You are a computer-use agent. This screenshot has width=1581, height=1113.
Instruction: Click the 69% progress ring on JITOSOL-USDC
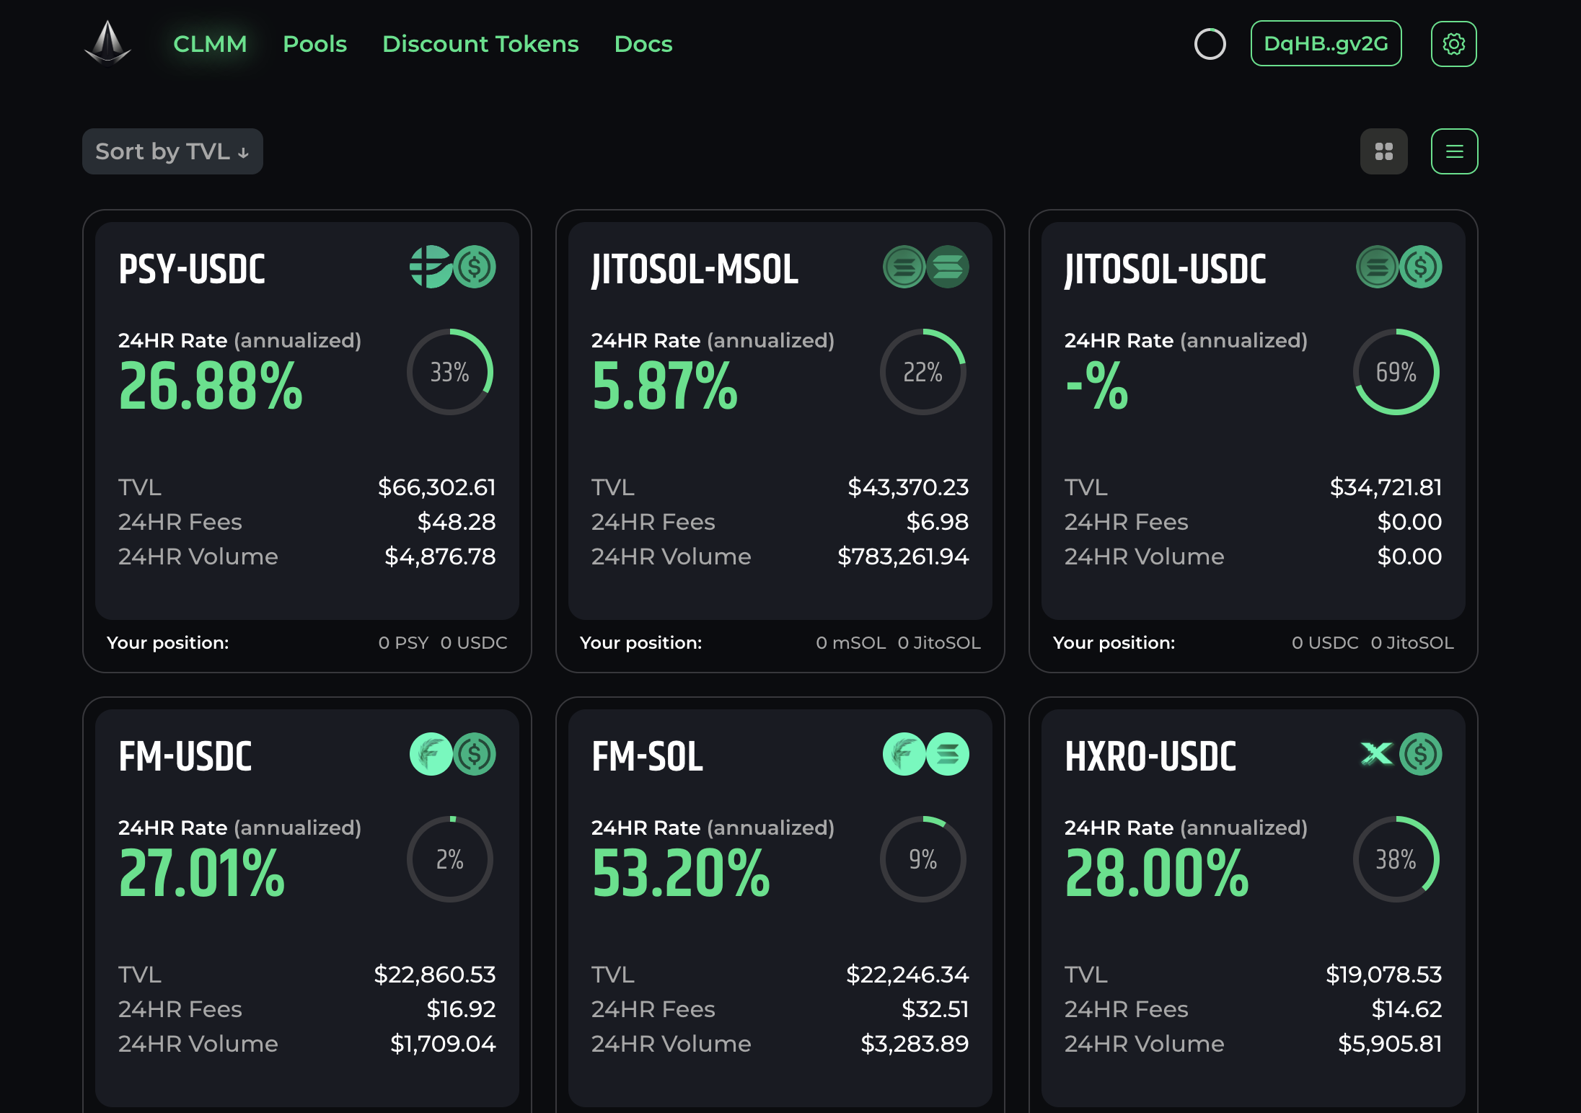coord(1396,372)
